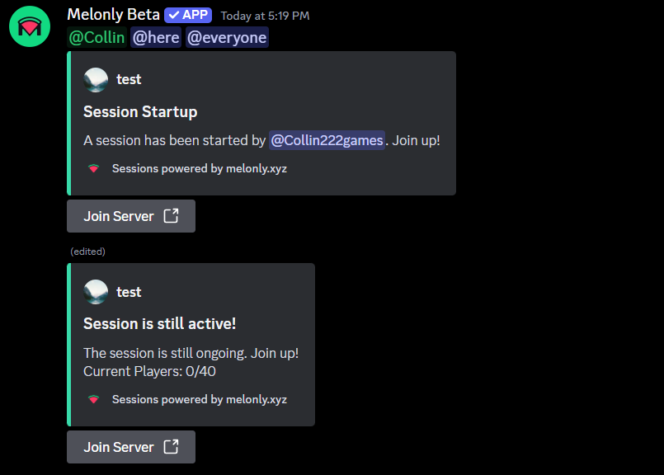
Task: Click the @here mention
Action: point(155,37)
